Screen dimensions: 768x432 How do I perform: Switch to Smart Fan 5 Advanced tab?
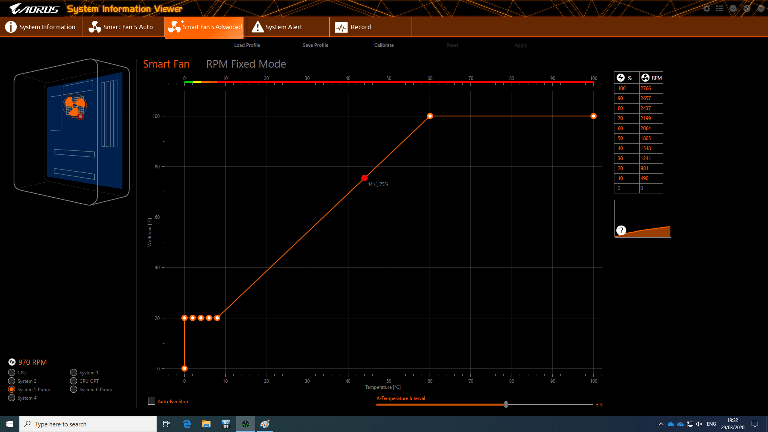click(x=204, y=27)
